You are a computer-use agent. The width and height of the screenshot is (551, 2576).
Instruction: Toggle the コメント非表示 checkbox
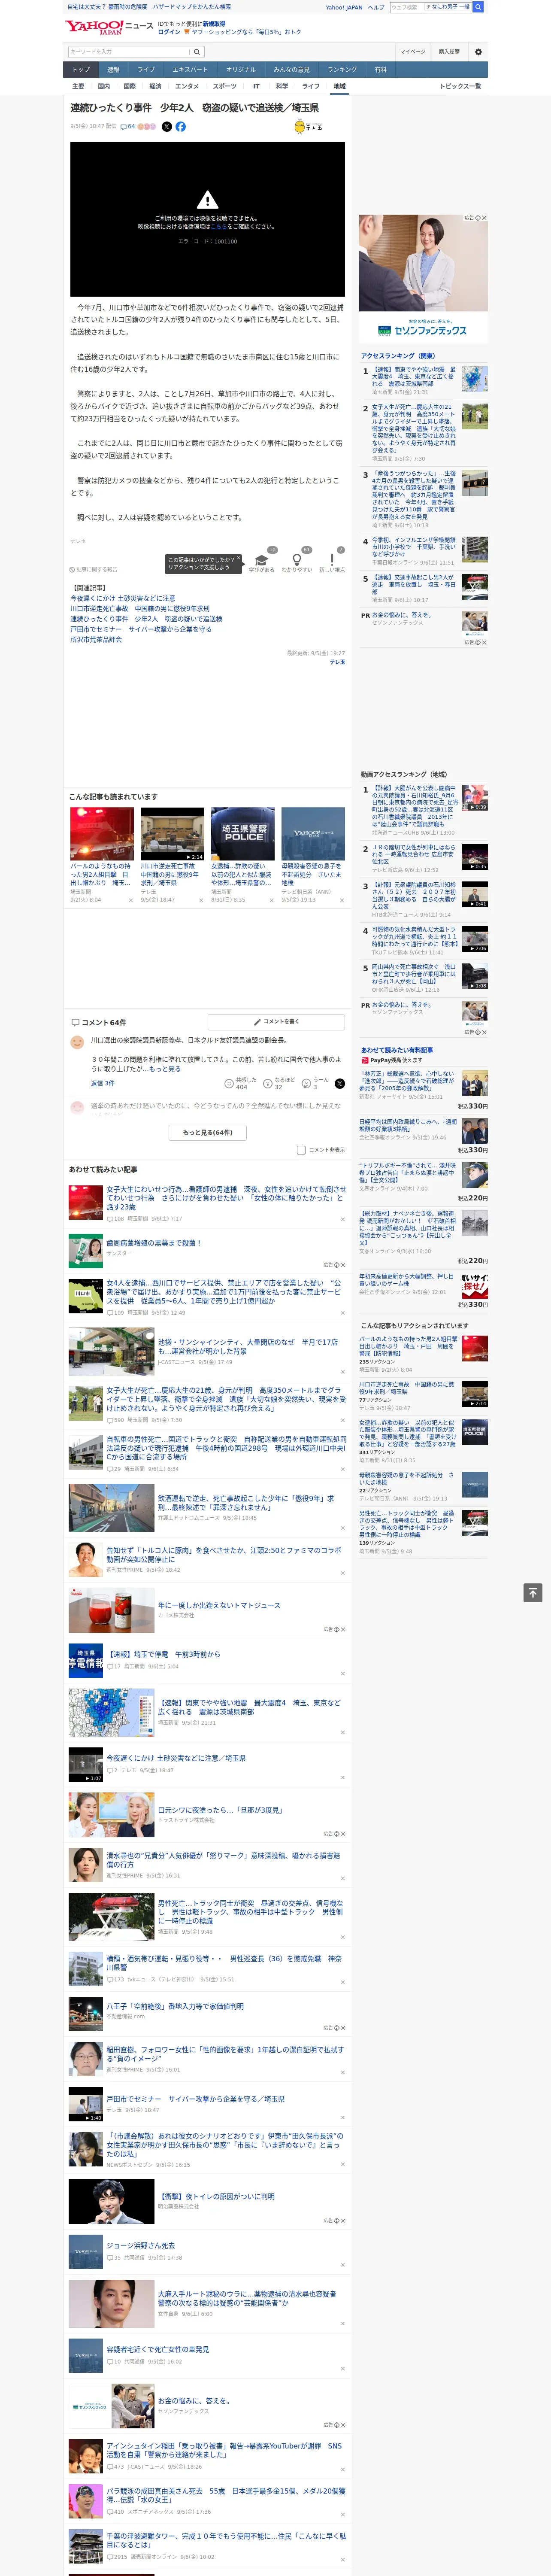tap(301, 1150)
